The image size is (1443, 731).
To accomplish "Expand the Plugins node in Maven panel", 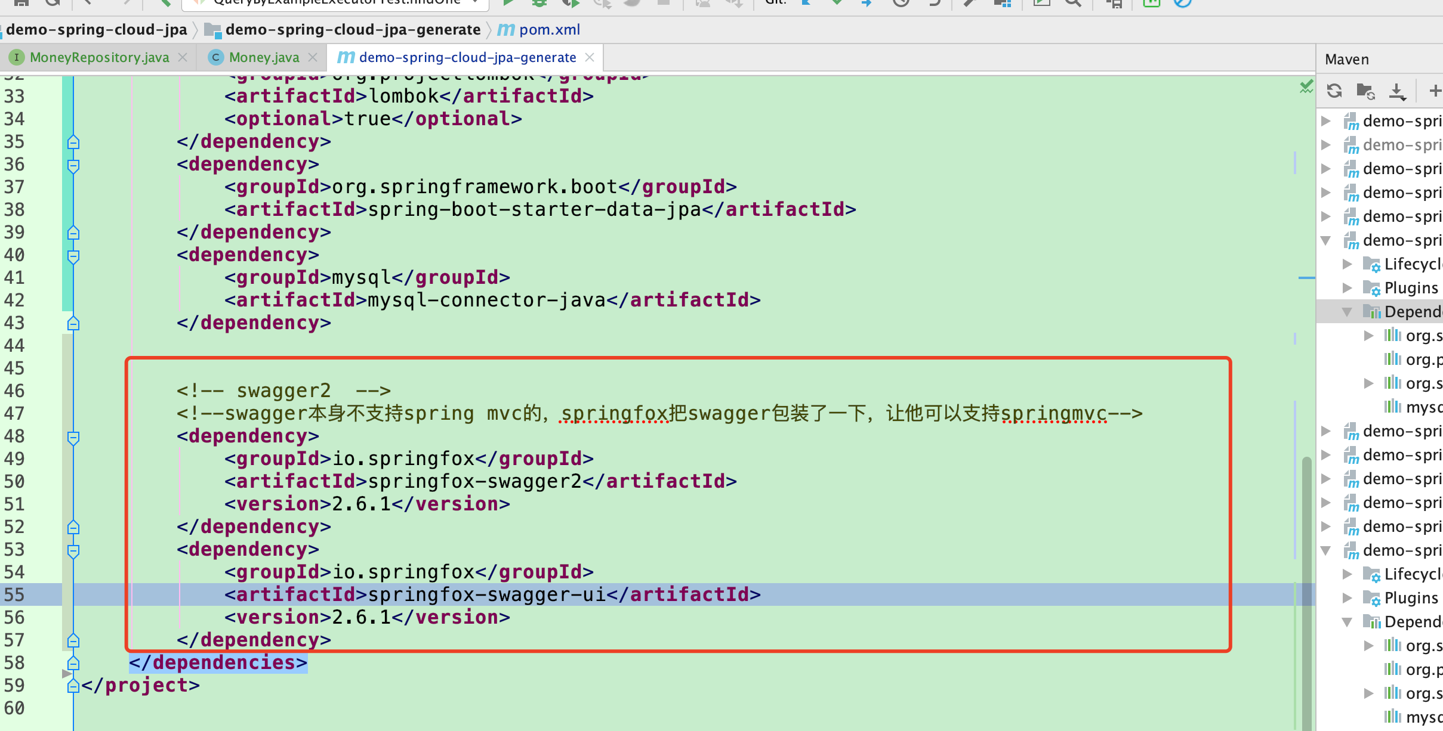I will (x=1348, y=288).
